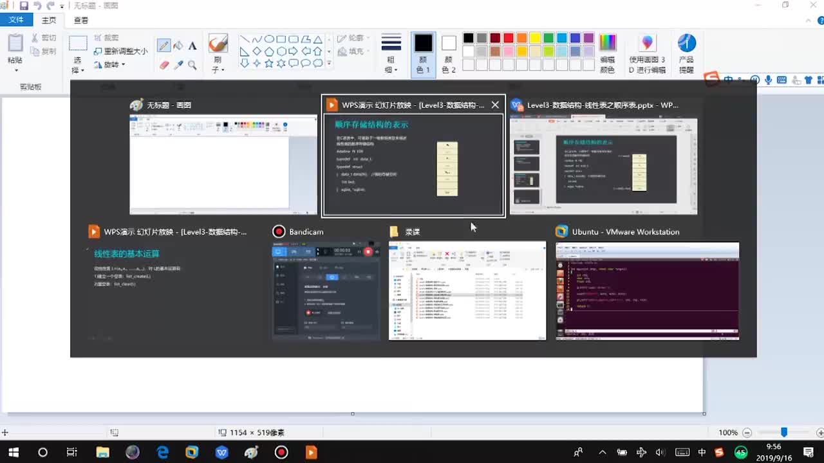Open 编辑颜色 (Edit colors)

click(x=608, y=53)
